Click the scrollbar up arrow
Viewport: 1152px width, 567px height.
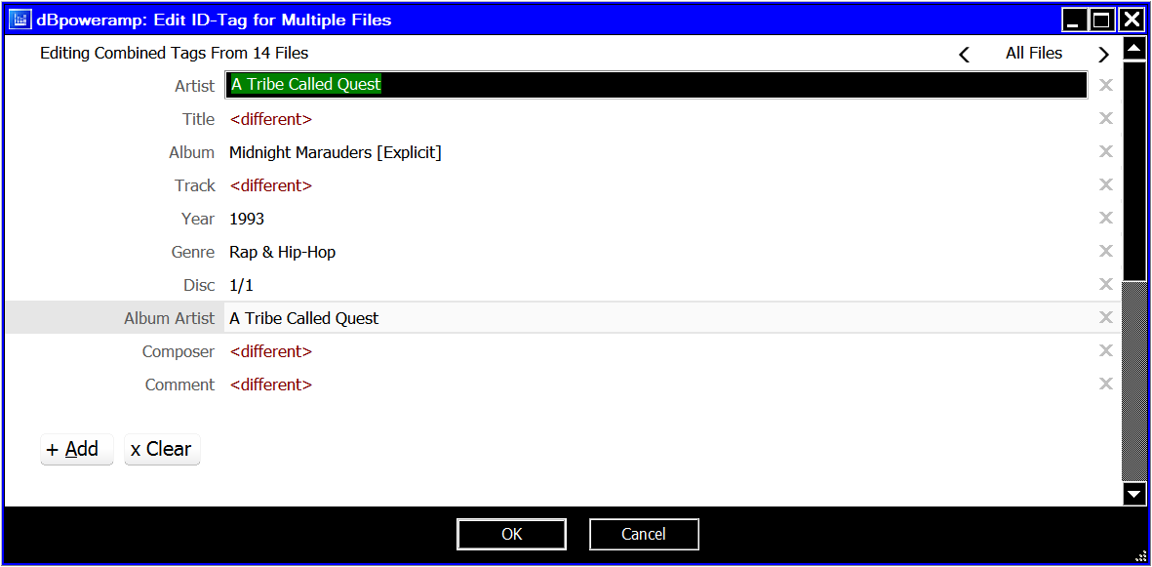point(1135,49)
